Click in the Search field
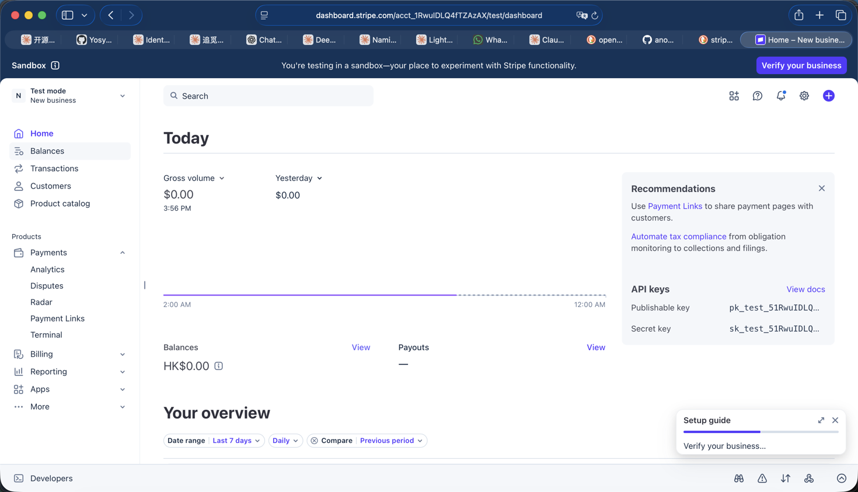The width and height of the screenshot is (858, 492). [268, 96]
